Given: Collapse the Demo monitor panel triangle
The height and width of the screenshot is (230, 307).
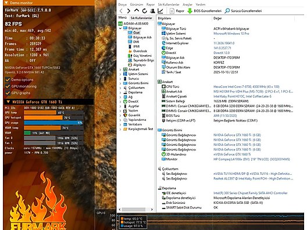Looking at the screenshot, I should pos(6,3).
